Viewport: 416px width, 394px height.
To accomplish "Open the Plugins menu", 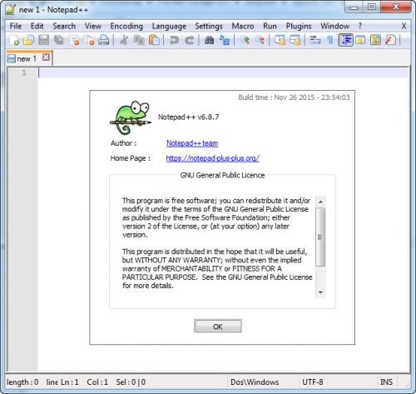I will click(x=299, y=26).
